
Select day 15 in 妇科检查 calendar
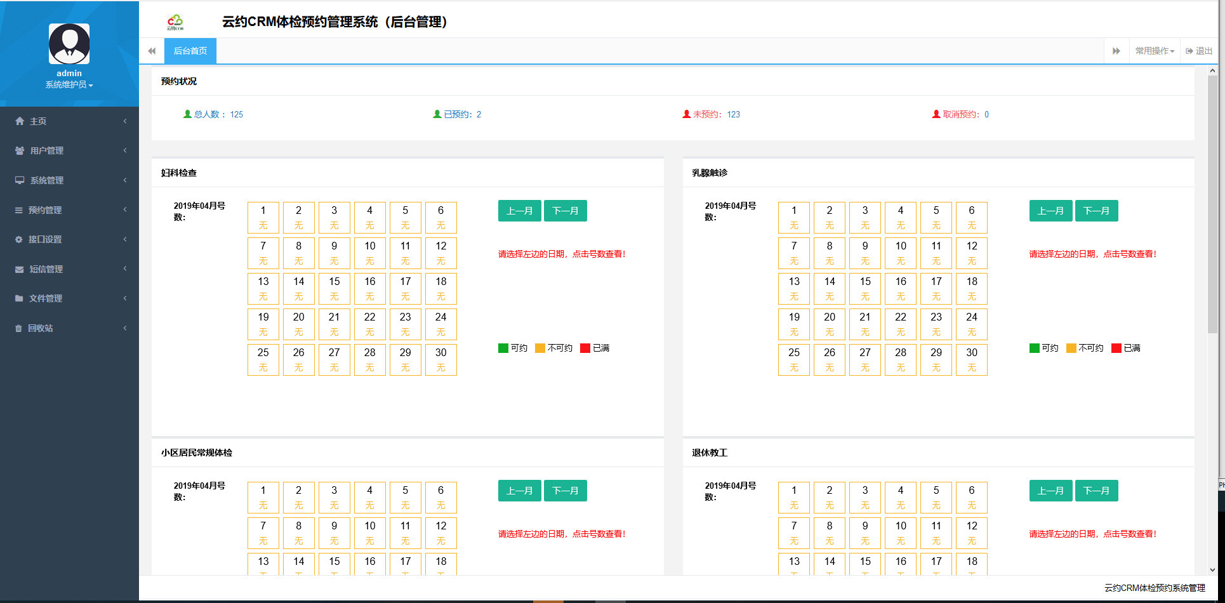334,288
